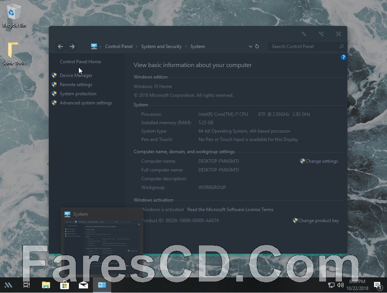Click the computer icon in address bar
Image resolution: width=387 pixels, height=293 pixels.
94,46
